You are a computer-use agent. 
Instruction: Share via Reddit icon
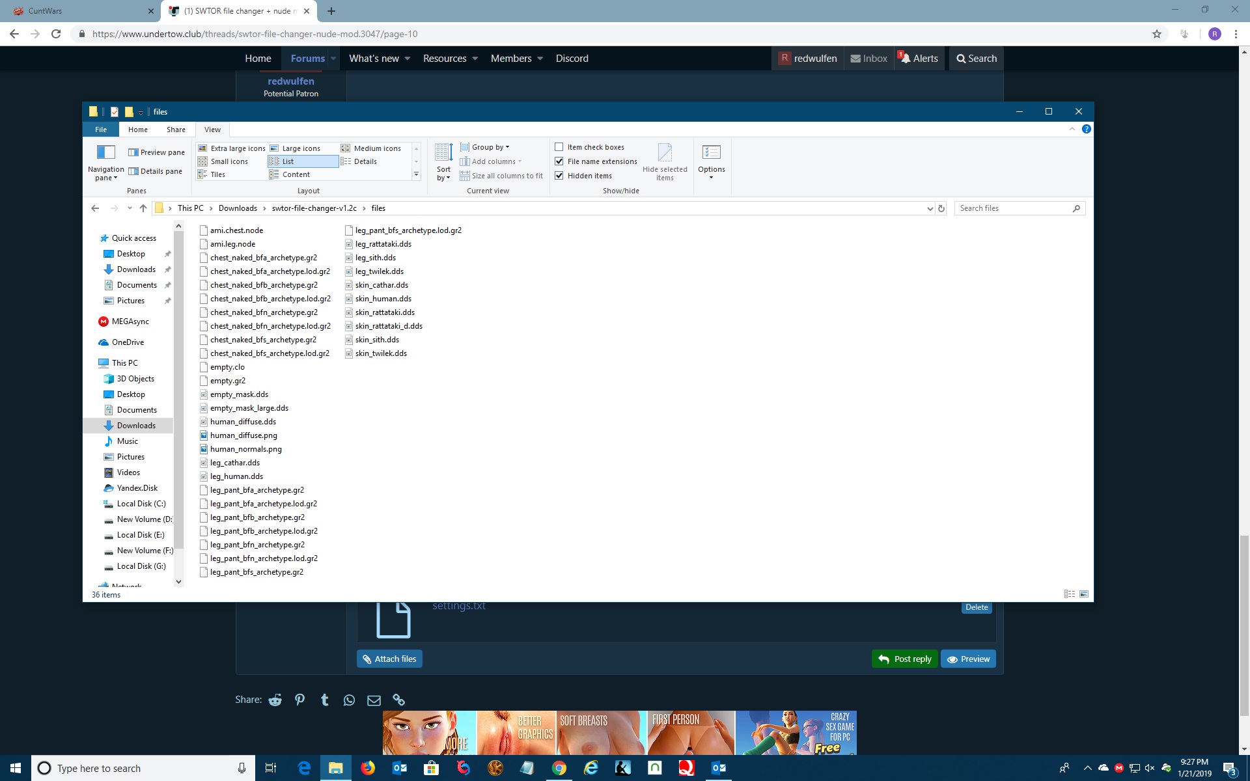(275, 700)
